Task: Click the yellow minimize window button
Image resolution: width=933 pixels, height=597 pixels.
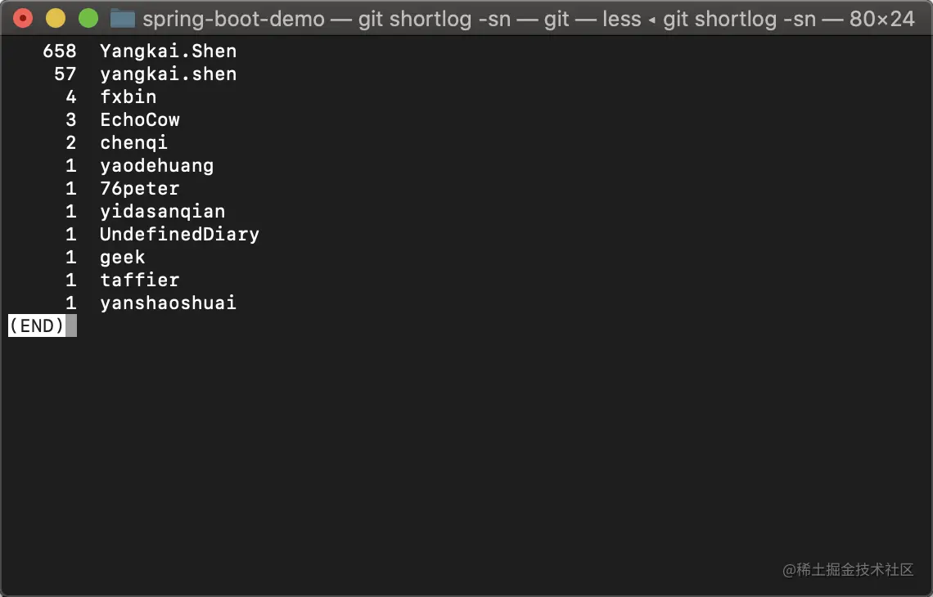Action: [56, 19]
